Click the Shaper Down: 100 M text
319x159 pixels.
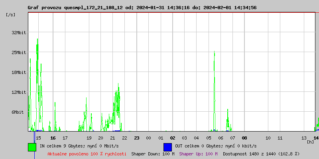[153, 154]
